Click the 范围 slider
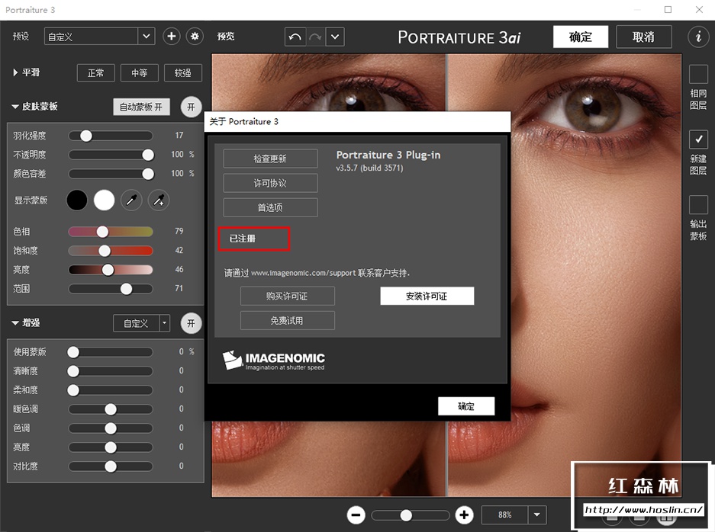 tap(111, 289)
